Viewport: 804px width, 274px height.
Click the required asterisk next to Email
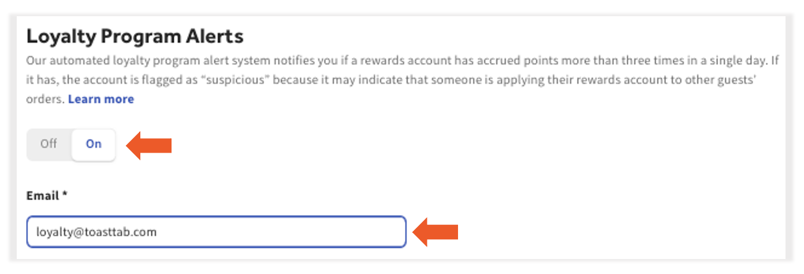[x=65, y=195]
